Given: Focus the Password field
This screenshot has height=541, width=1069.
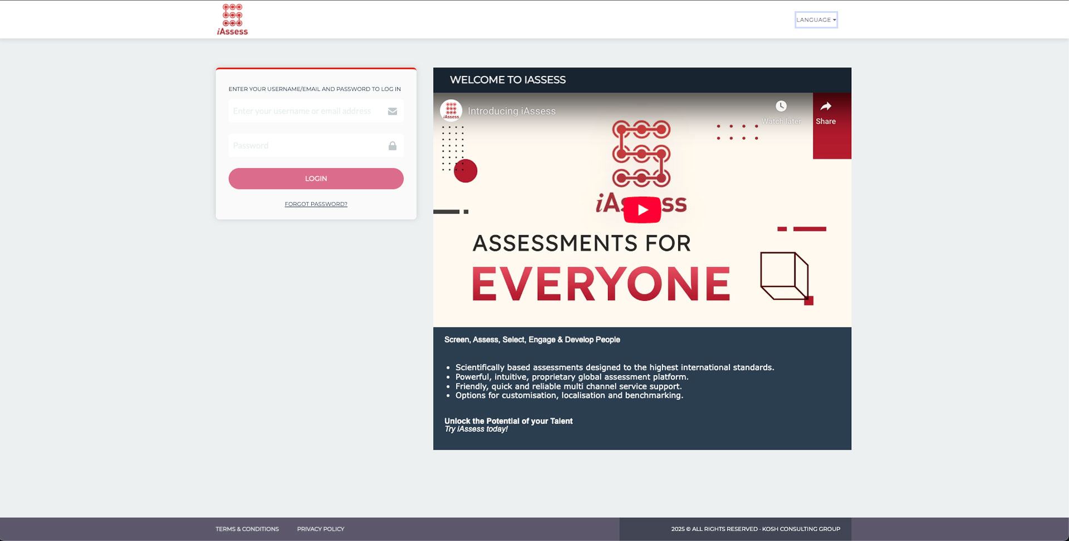Looking at the screenshot, I should [x=316, y=145].
